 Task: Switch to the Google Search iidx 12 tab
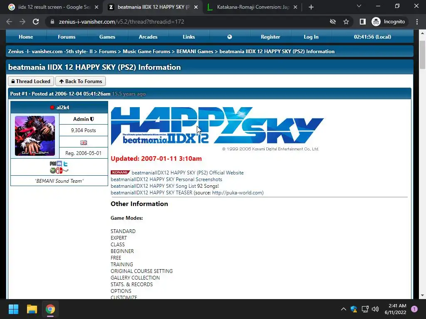[53, 7]
